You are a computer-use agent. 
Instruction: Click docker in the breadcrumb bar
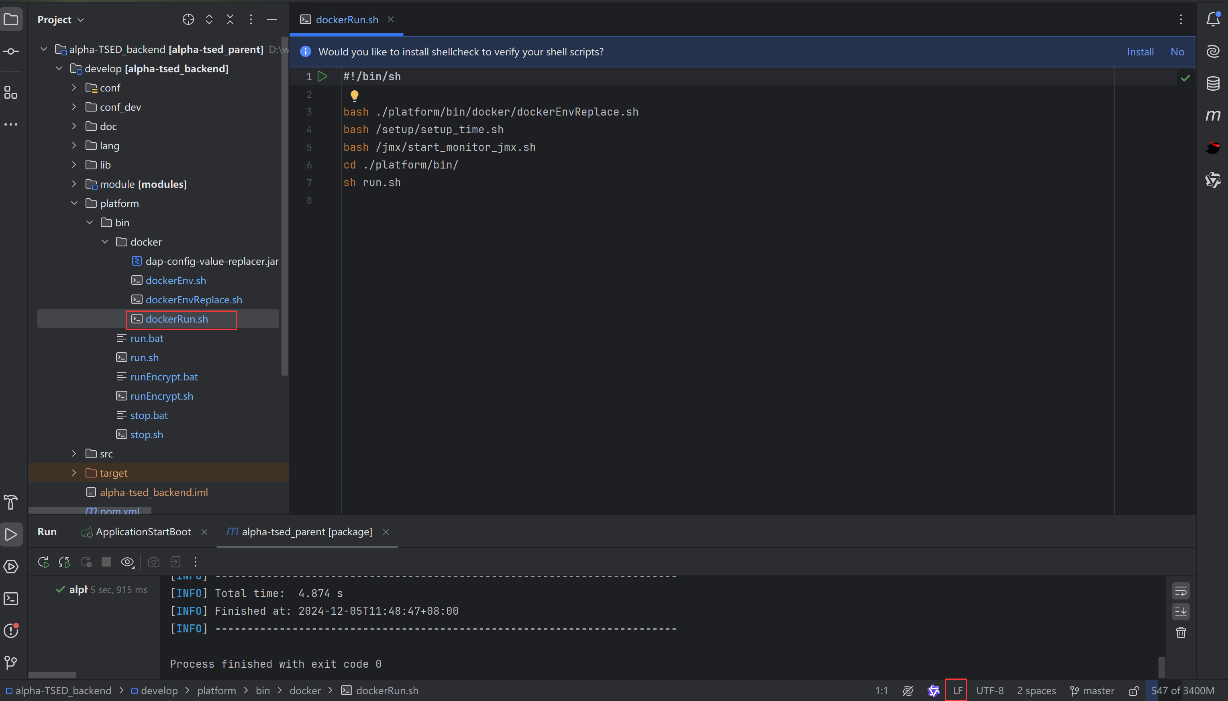pos(305,691)
